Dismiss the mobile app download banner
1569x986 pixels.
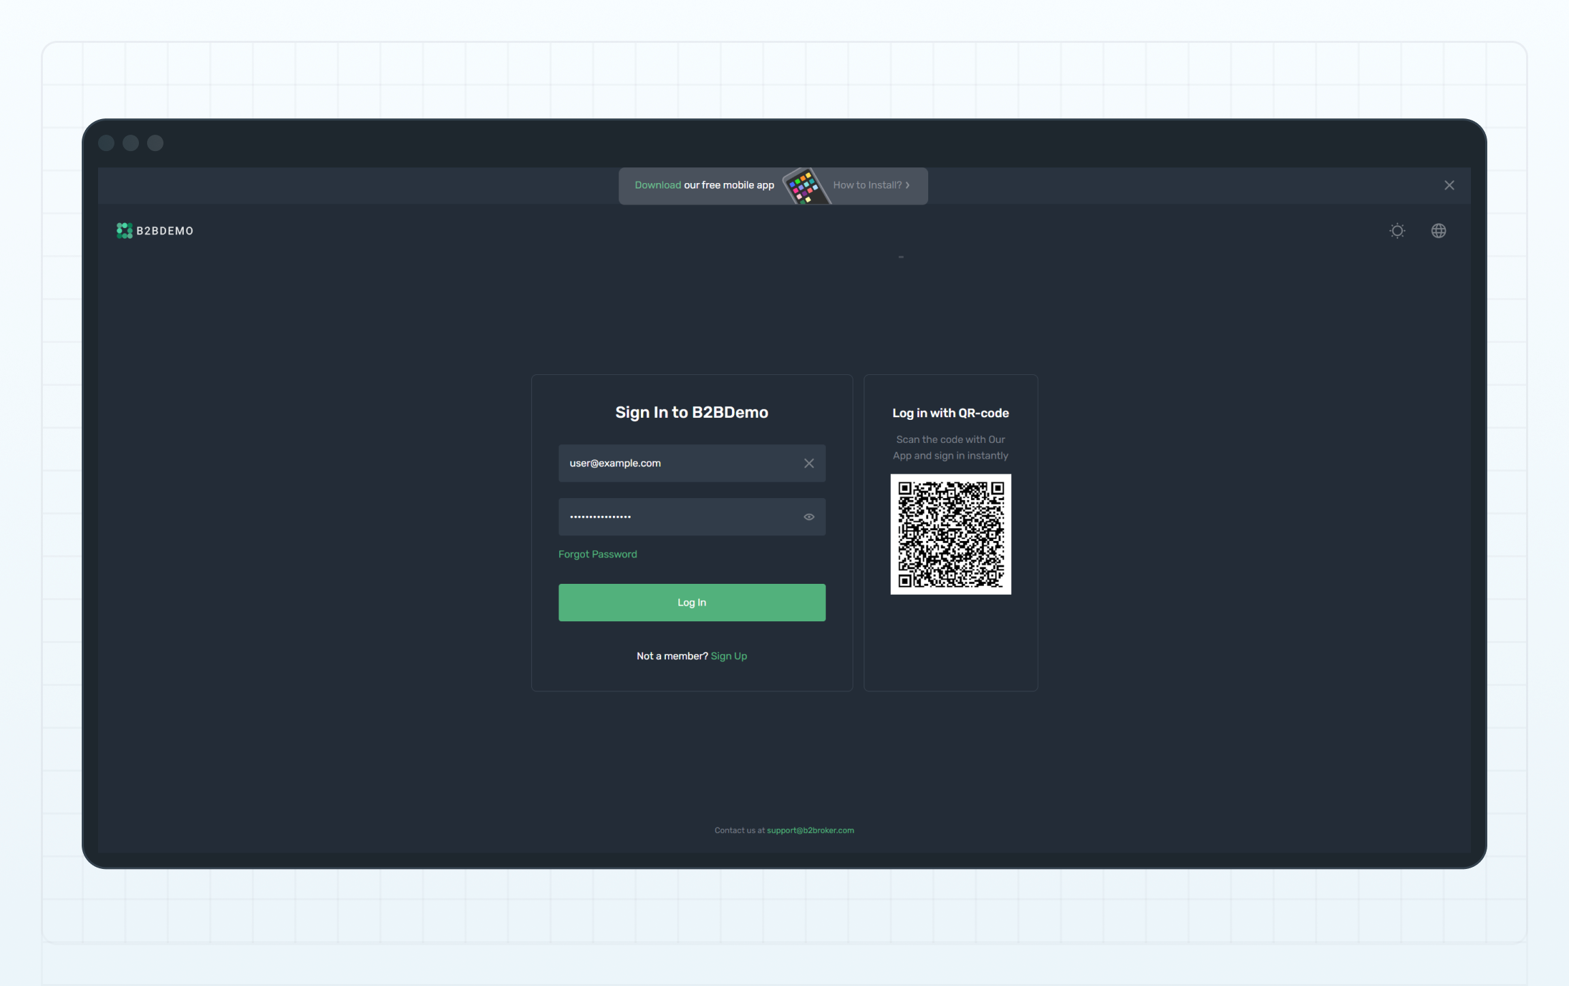[x=1448, y=185]
